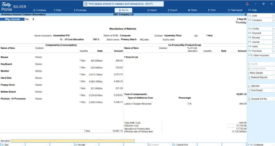
Task: Open the Data menu
Action: [57, 10]
